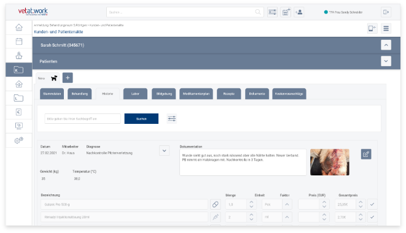Screen dimensions: 406x233
Task: Confirm Galanic Pro row with checkmark
Action: [x=372, y=204]
